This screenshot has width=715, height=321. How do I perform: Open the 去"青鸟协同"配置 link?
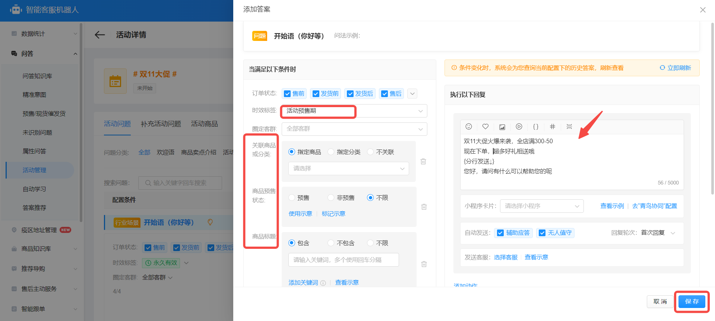click(x=654, y=206)
